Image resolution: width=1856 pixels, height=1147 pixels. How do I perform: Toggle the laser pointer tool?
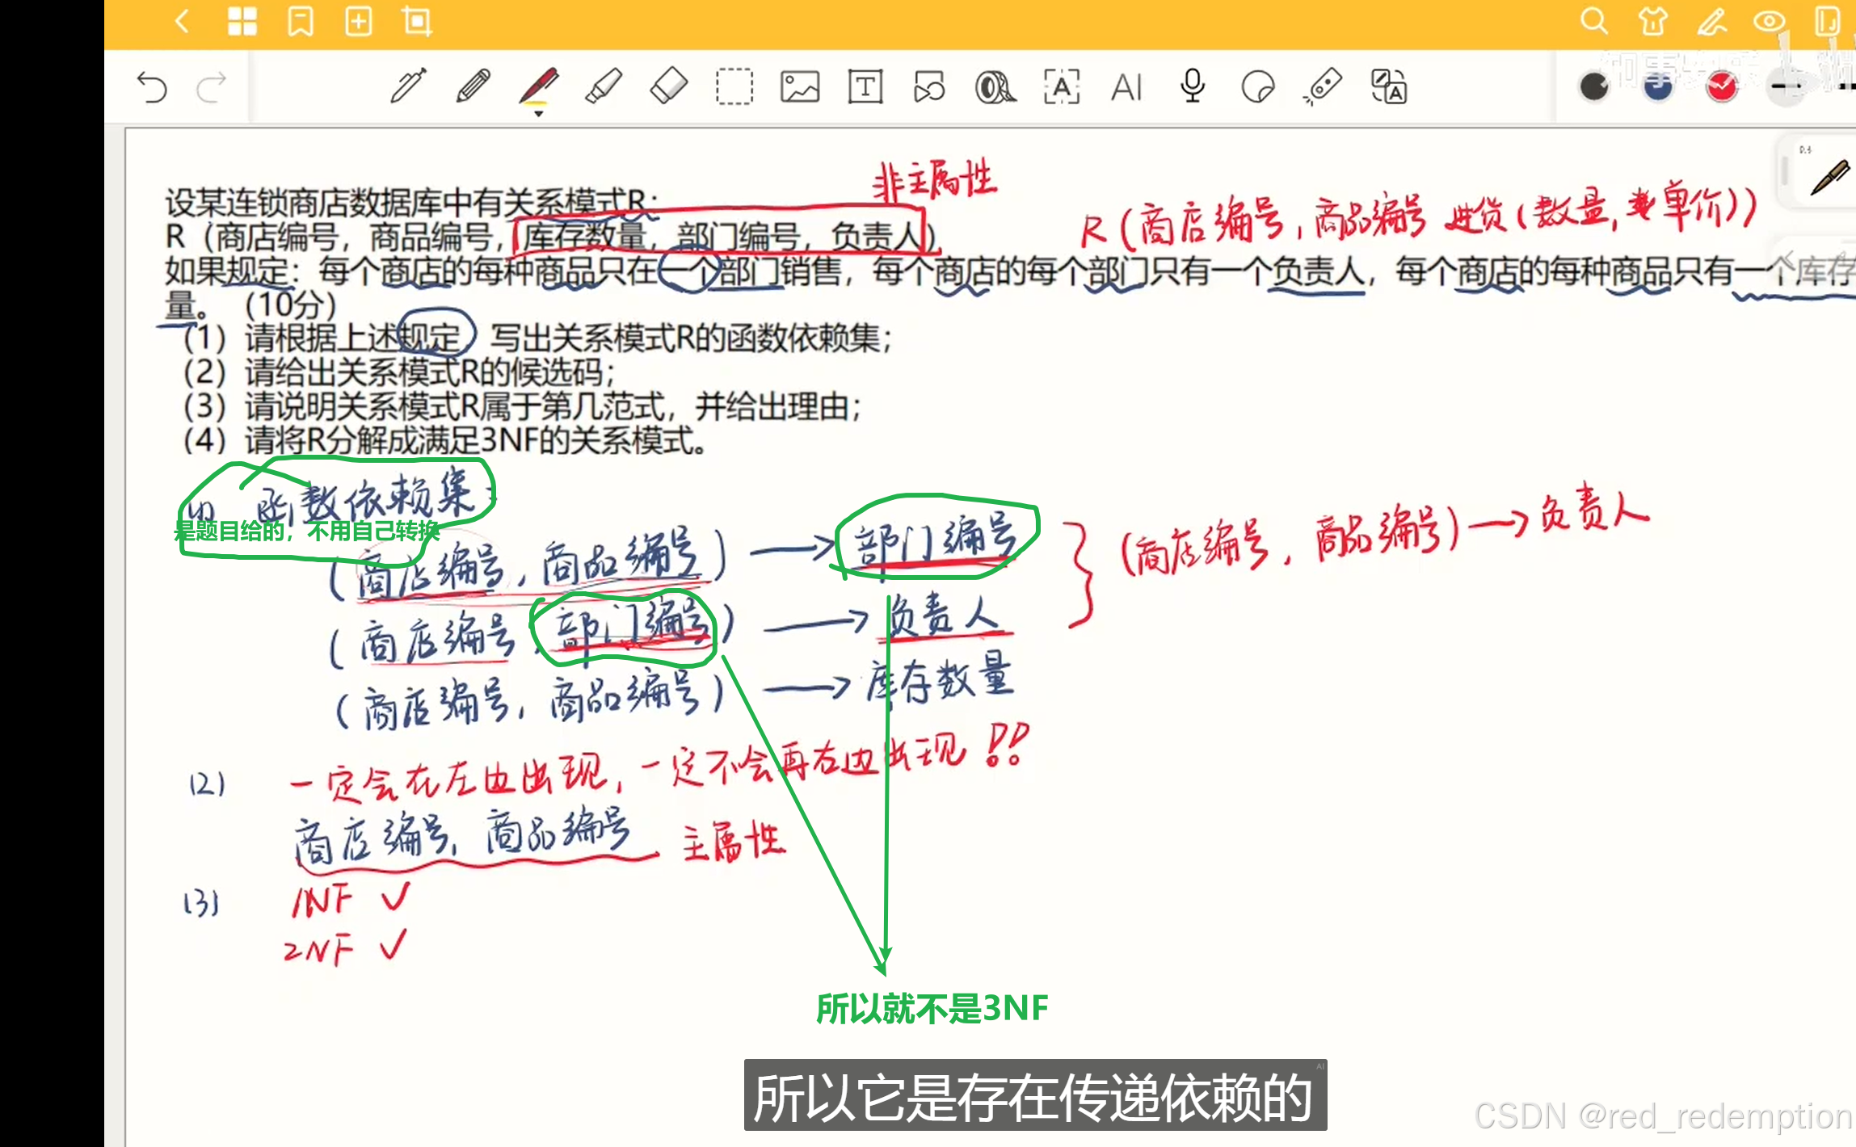(1323, 86)
